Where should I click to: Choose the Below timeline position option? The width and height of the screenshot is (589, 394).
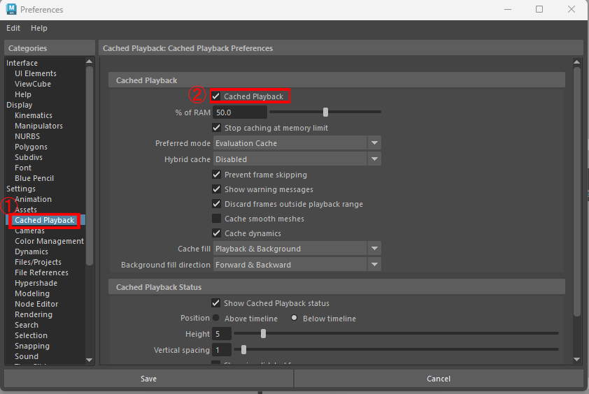click(294, 318)
